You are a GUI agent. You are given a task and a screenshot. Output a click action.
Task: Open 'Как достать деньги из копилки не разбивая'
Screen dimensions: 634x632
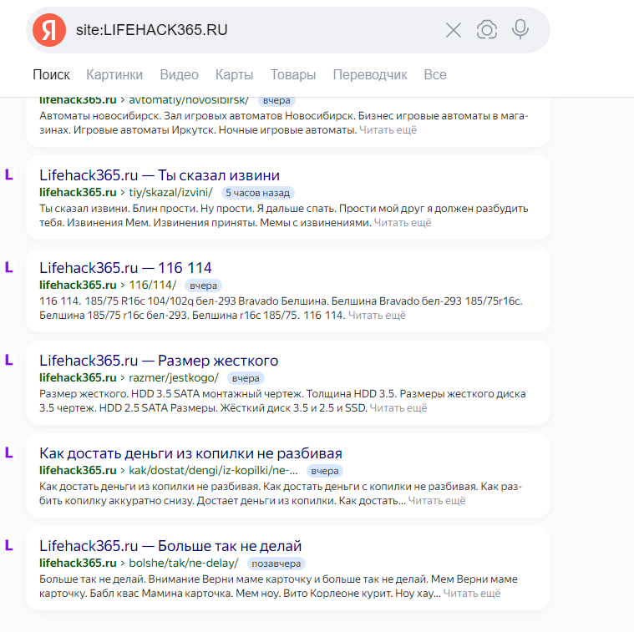click(190, 453)
